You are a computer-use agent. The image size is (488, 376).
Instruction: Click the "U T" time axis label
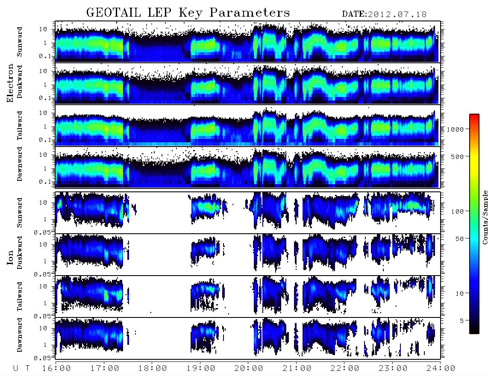tap(21, 369)
